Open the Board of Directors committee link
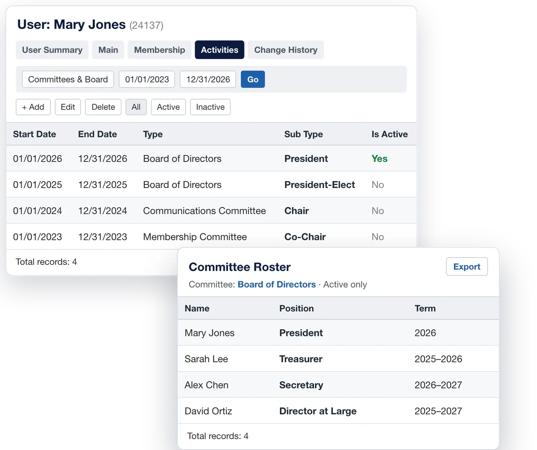Image resolution: width=537 pixels, height=450 pixels. pyautogui.click(x=276, y=284)
